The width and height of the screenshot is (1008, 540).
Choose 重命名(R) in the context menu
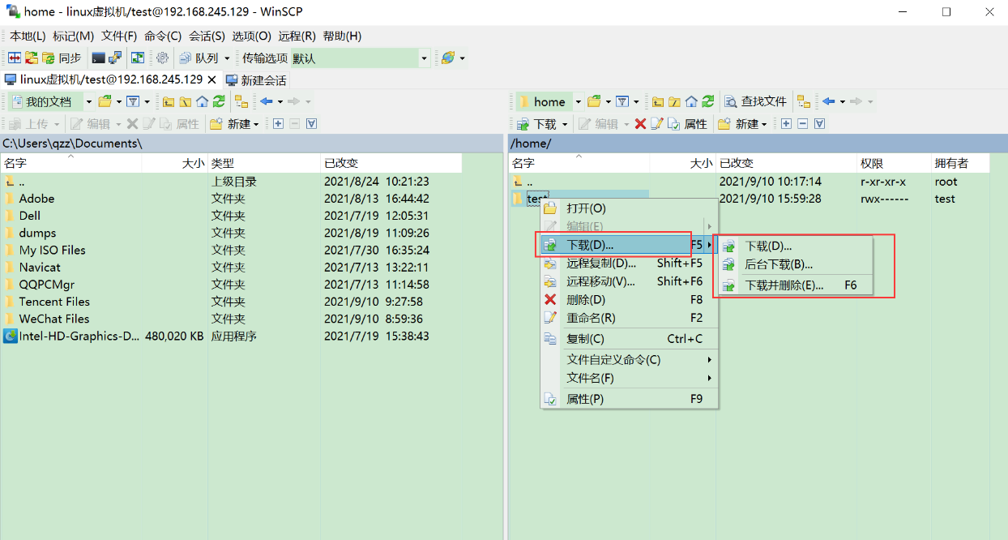(630, 318)
